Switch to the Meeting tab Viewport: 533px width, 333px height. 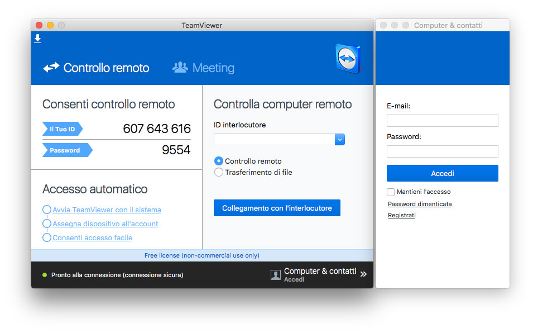(x=203, y=68)
